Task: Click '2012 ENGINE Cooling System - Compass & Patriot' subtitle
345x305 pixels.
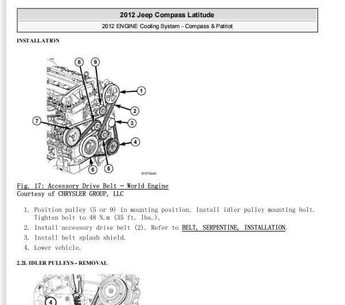Action: (x=167, y=26)
